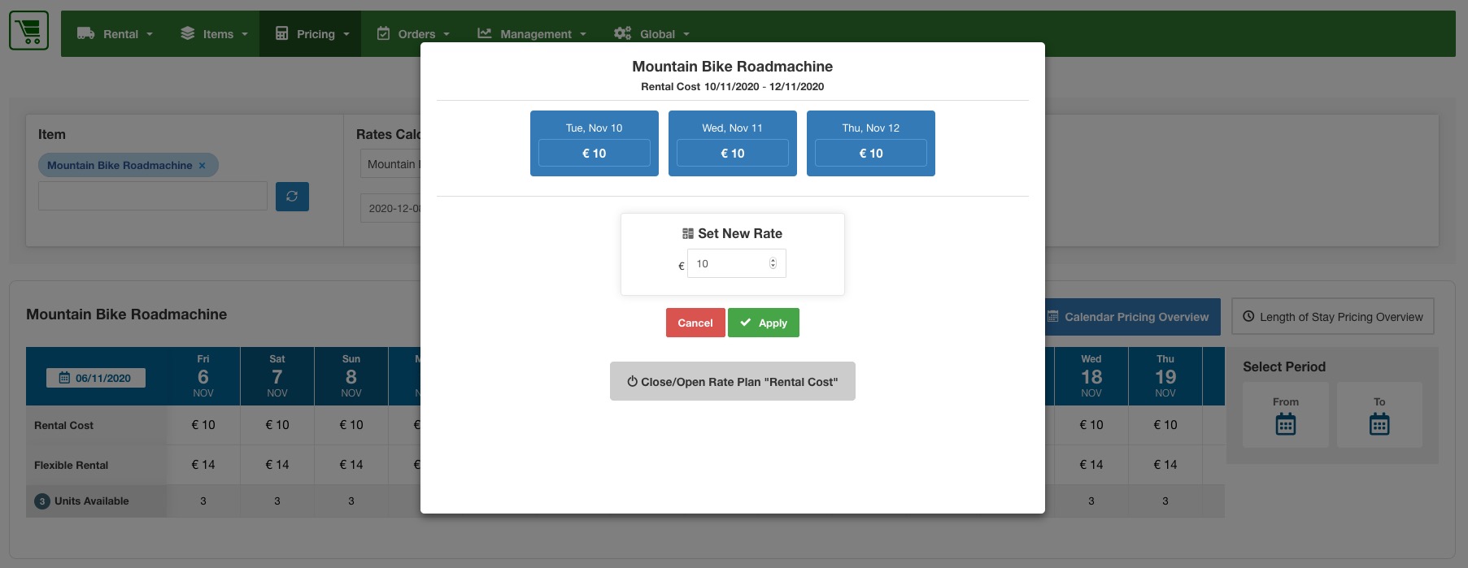Click the Rental Cost row label
Image resolution: width=1468 pixels, height=568 pixels.
(63, 426)
